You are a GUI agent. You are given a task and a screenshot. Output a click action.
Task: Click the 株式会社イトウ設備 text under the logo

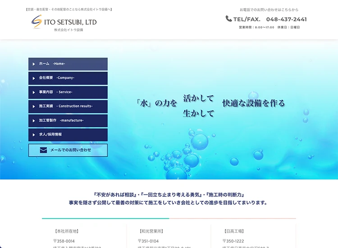(69, 30)
